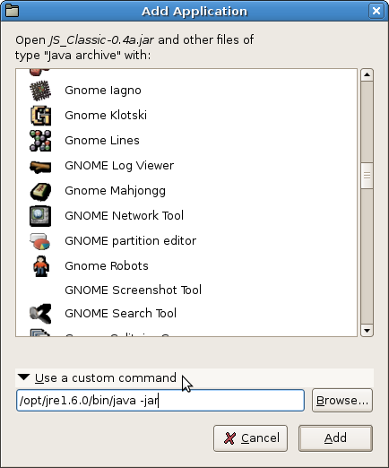
Task: Pick the GNOME Log Viewer icon
Action: point(40,166)
